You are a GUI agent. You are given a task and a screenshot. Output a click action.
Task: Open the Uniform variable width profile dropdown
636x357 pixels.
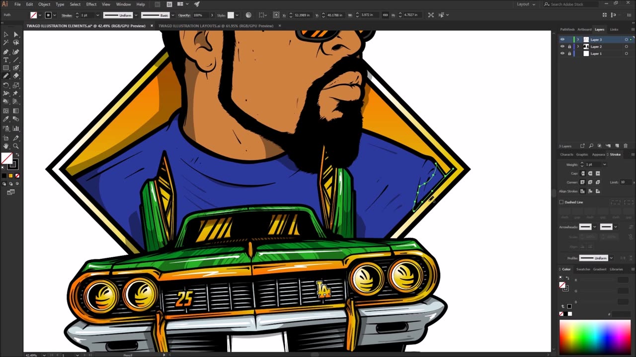tap(136, 15)
